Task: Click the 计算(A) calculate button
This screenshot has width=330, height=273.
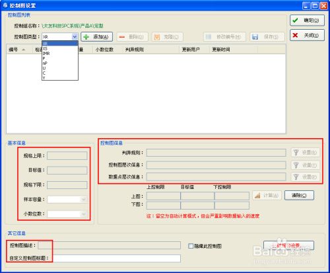Action: tap(267, 196)
